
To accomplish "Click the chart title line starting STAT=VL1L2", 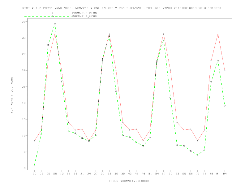I will pos(122,8).
